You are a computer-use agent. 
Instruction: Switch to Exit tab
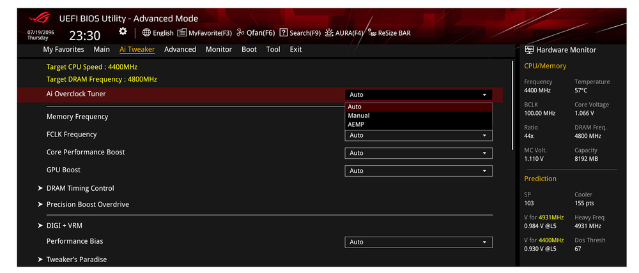[296, 49]
